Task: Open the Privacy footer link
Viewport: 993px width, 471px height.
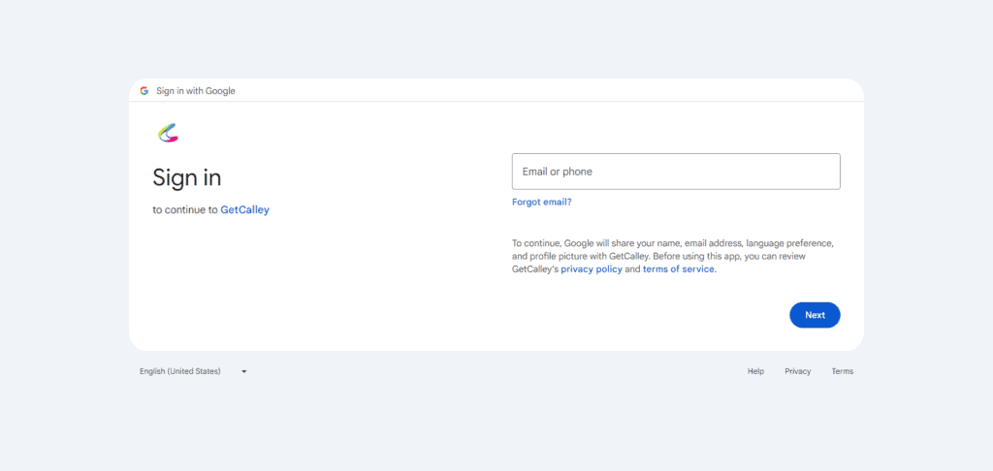Action: coord(797,371)
